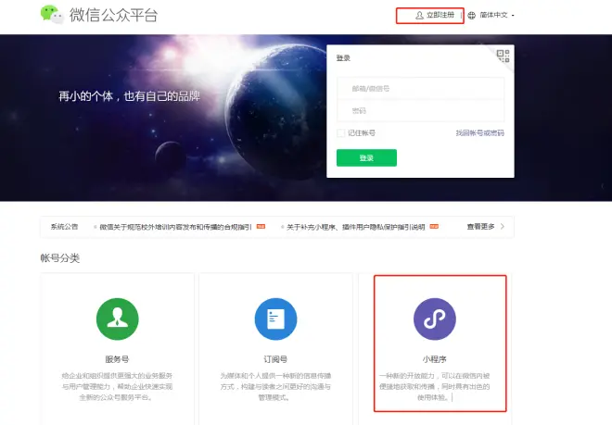Click the 订阅号 description text
This screenshot has width=612, height=425.
click(x=275, y=386)
